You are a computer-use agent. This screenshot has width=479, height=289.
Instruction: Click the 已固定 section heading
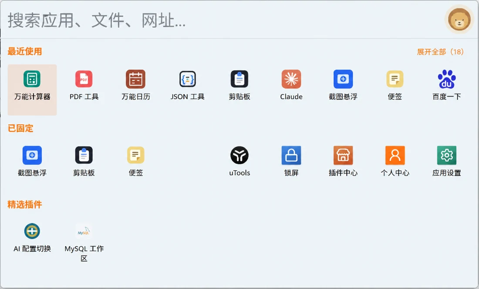point(20,128)
